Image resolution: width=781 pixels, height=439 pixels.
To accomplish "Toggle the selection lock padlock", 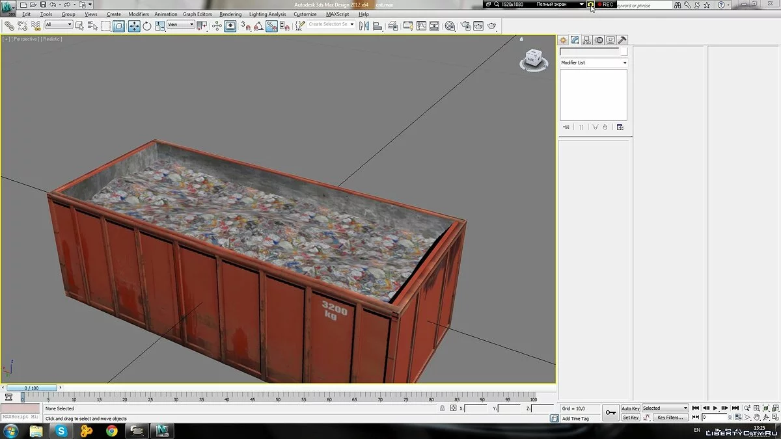I will click(443, 408).
